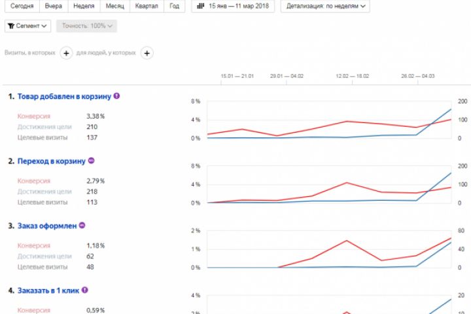Click the purple icon next to Заказ оформлен
The image size is (471, 314).
82,225
